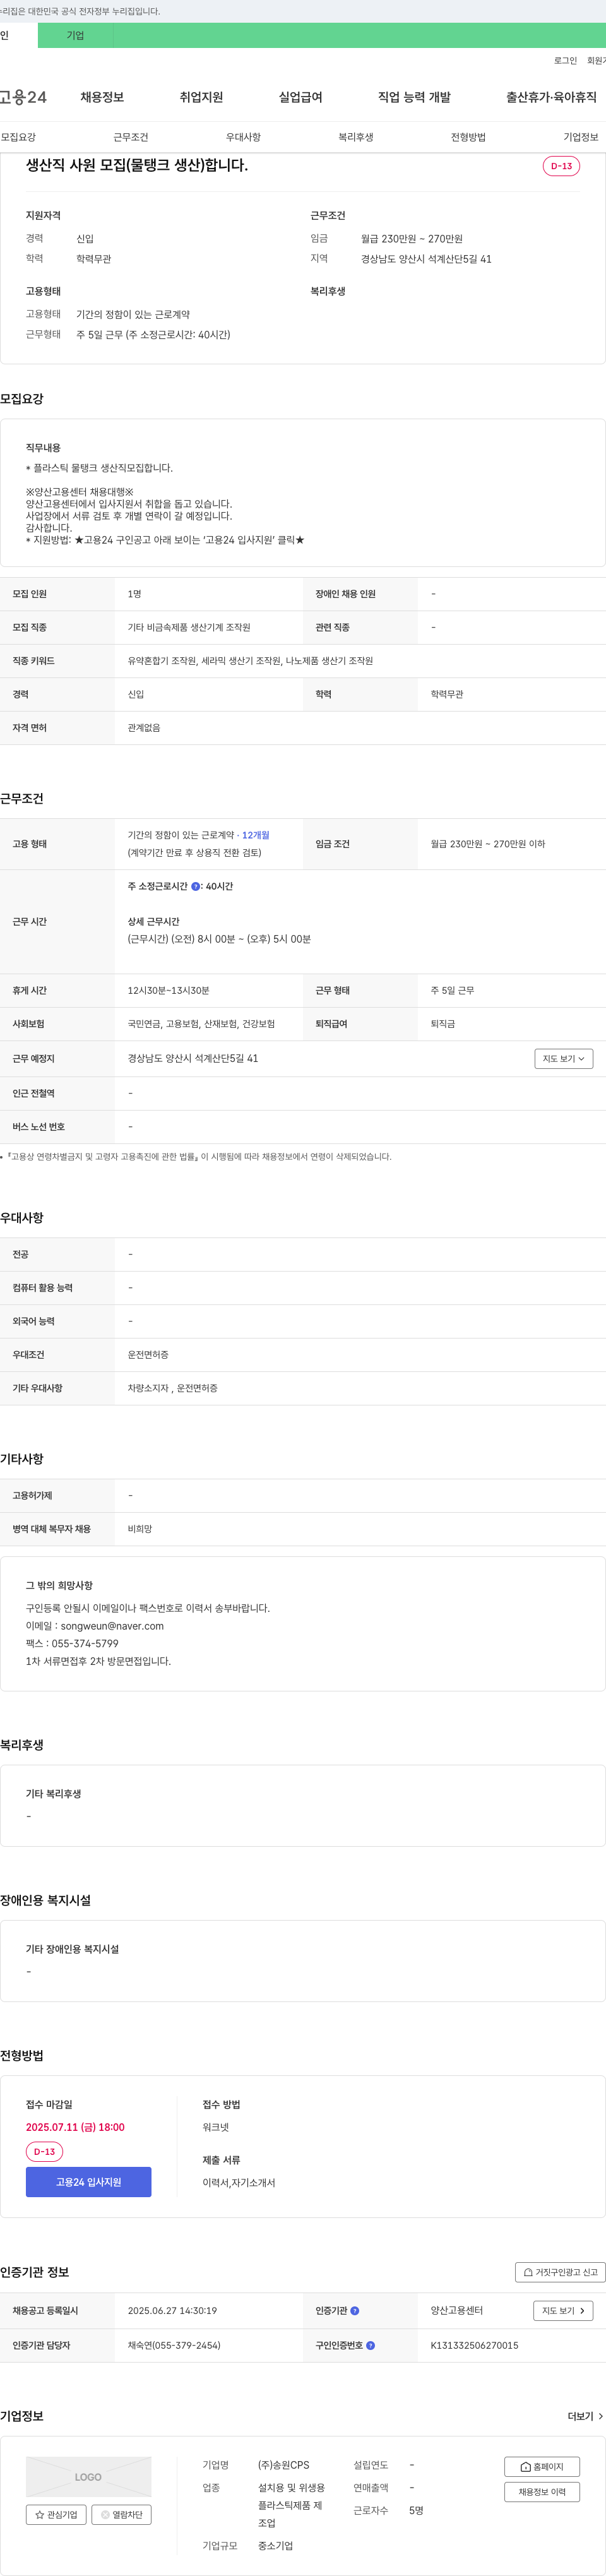Expand company info with 더보기
Screen dimensions: 606x2576
585,2416
